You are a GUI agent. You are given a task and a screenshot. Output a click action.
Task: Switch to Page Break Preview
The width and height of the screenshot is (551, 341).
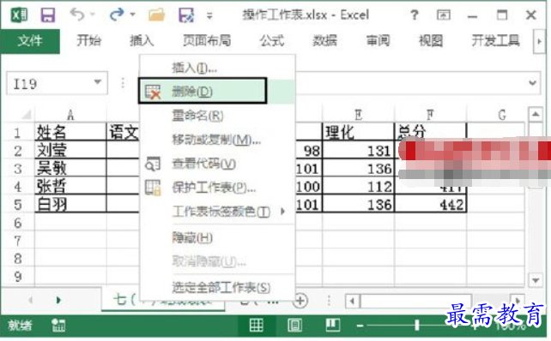coord(332,326)
